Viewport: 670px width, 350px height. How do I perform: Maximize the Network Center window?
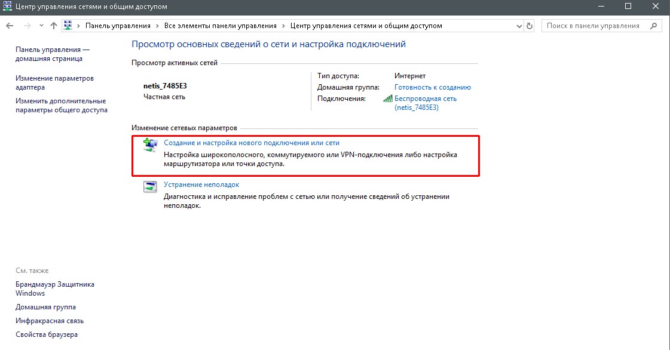click(x=628, y=7)
